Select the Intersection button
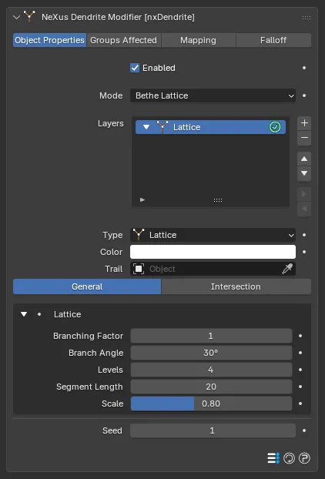325x479 pixels. (236, 286)
